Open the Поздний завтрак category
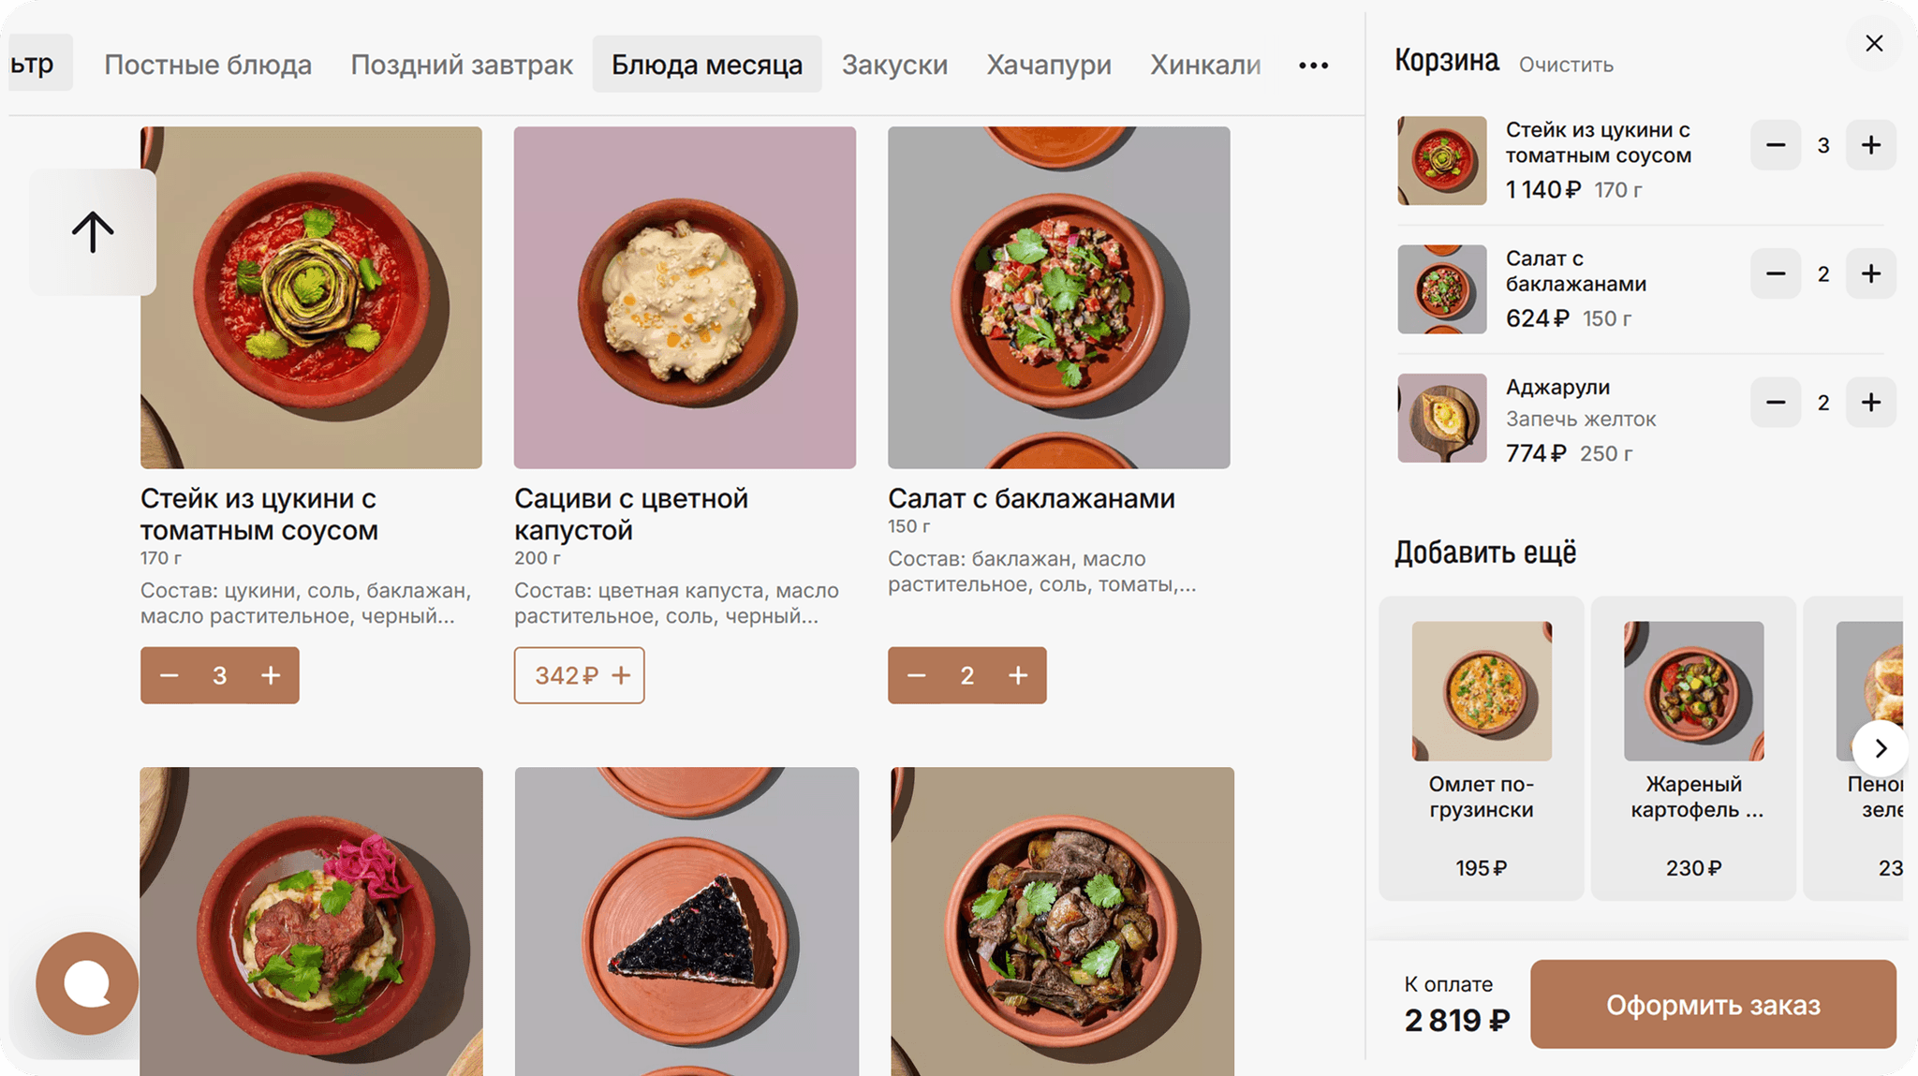 pyautogui.click(x=462, y=66)
